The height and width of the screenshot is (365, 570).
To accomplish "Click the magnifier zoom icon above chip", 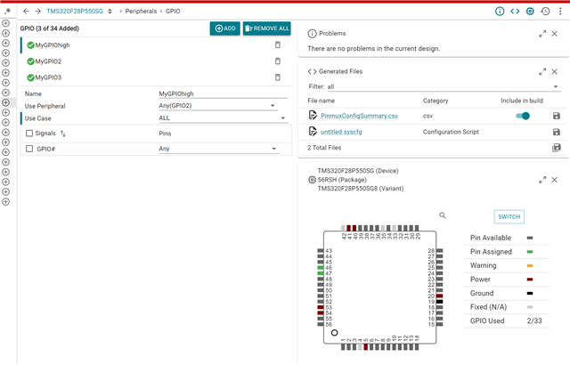I will coord(443,215).
